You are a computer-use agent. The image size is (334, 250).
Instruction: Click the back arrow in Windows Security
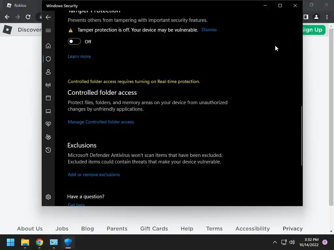click(48, 17)
